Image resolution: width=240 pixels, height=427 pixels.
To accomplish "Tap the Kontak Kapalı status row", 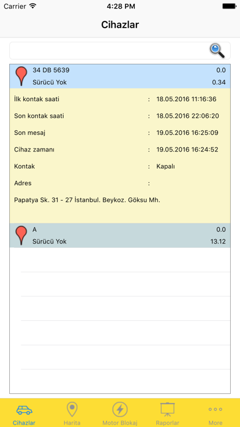I will (120, 166).
